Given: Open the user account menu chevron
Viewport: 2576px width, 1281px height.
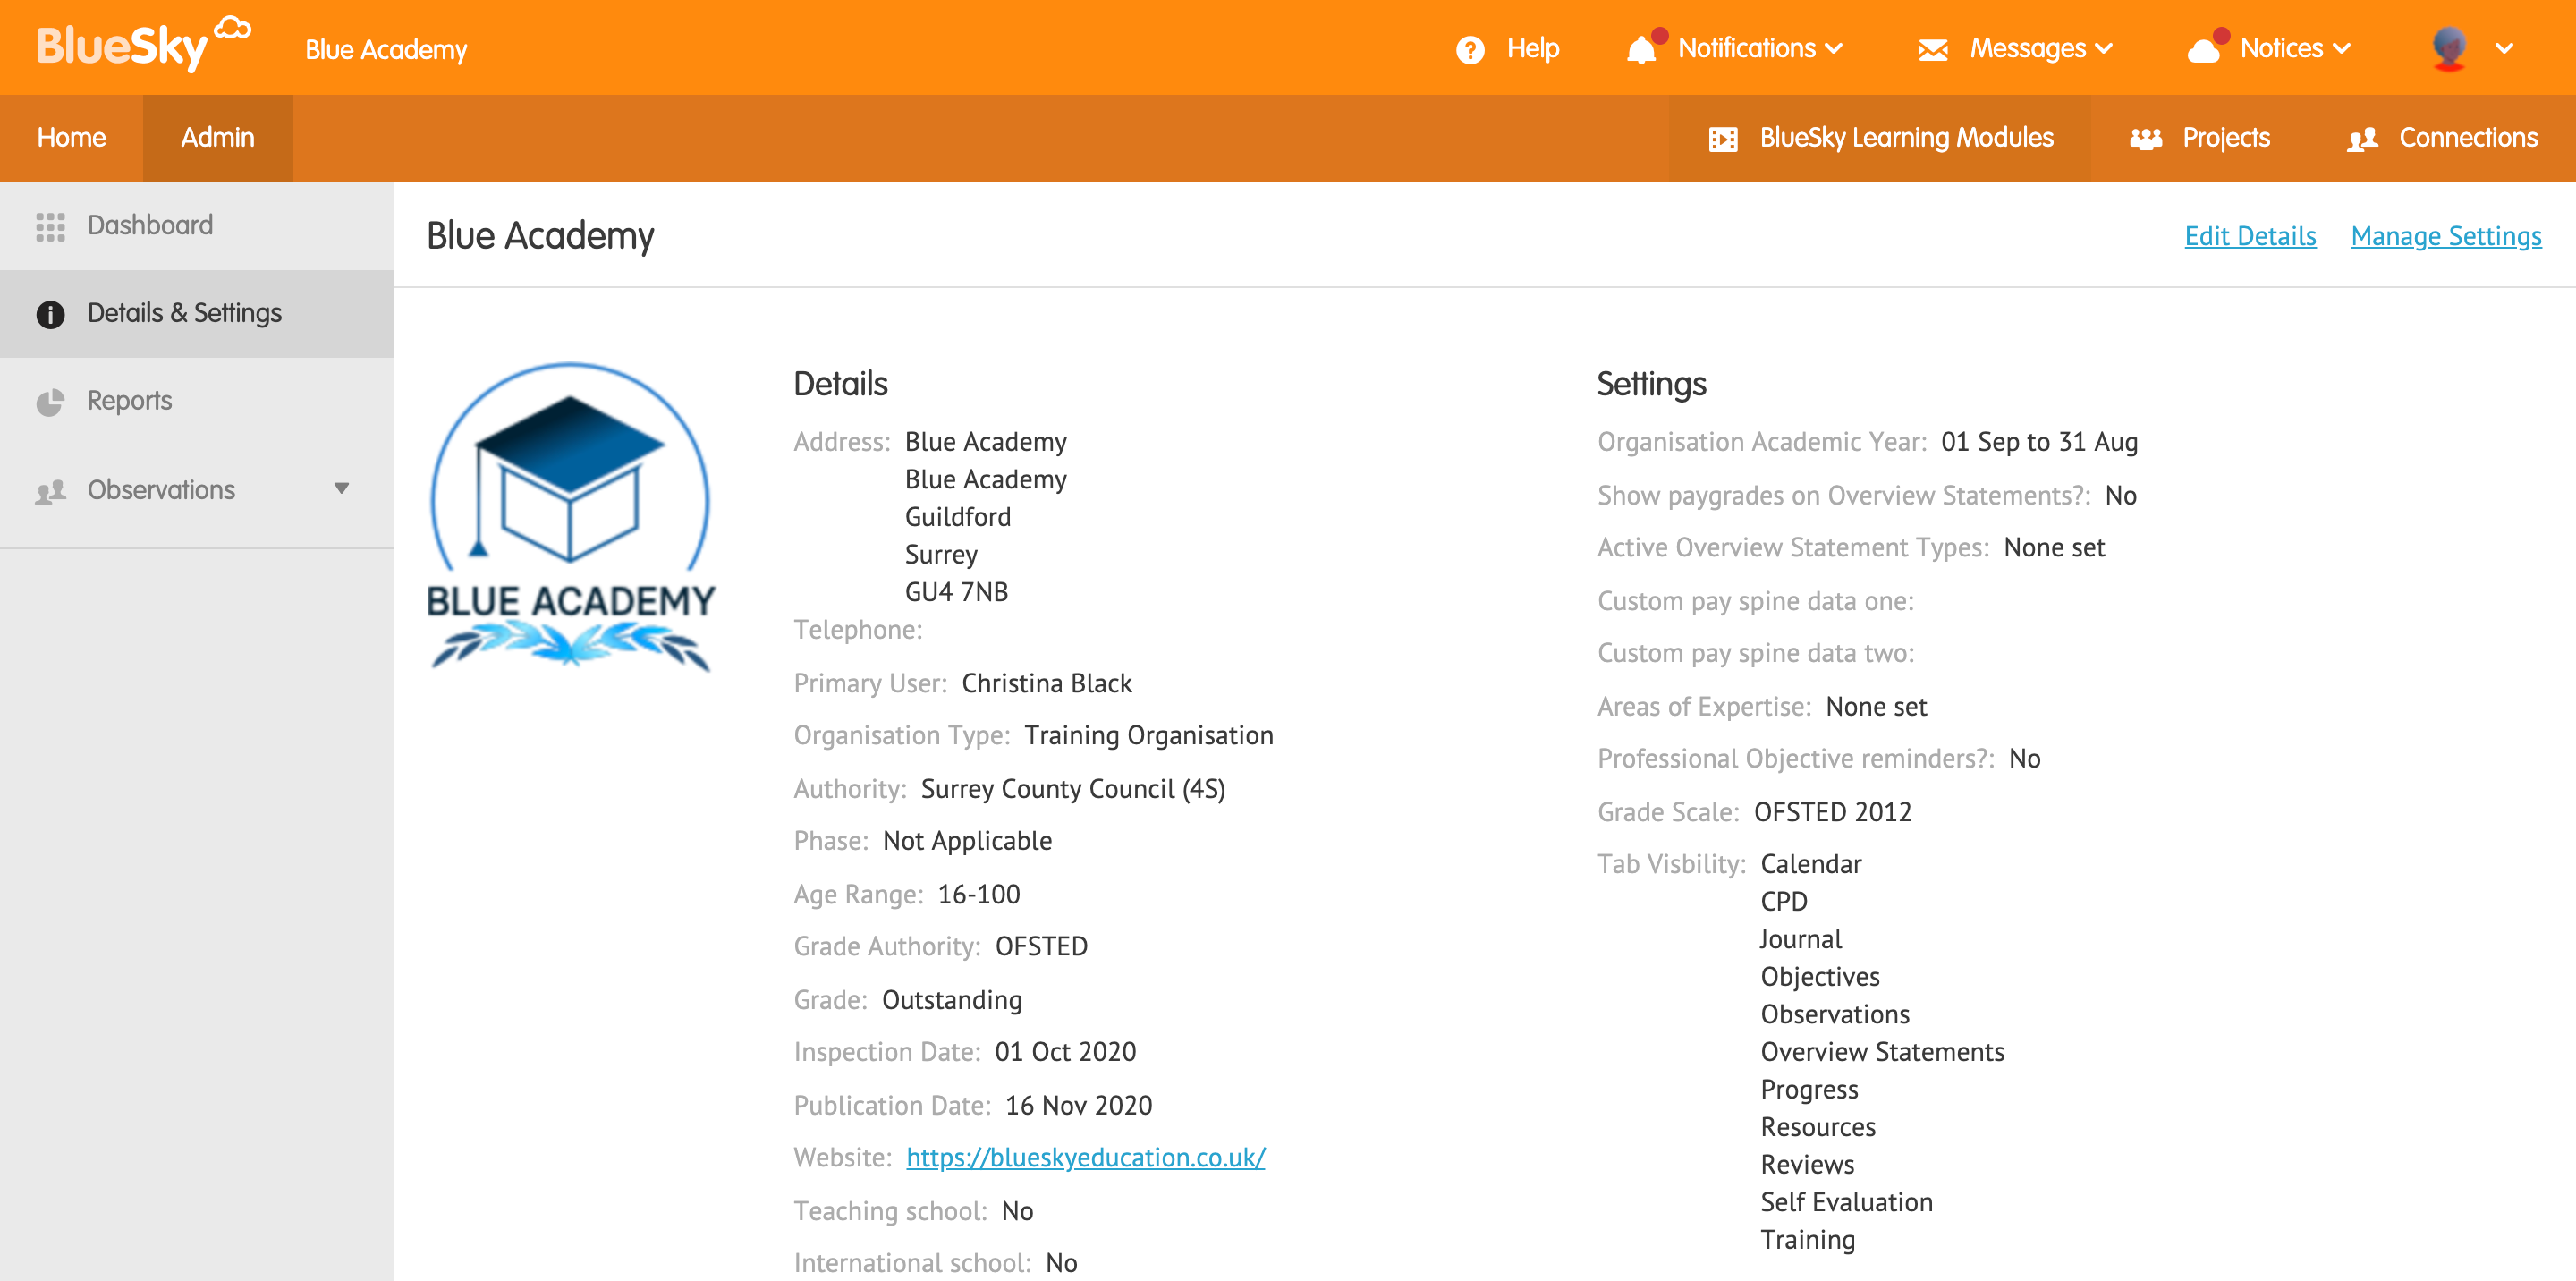Looking at the screenshot, I should pos(2504,48).
